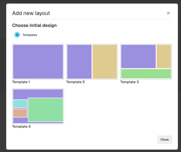Choose the Template 1 single-panel thumbnail

point(38,62)
